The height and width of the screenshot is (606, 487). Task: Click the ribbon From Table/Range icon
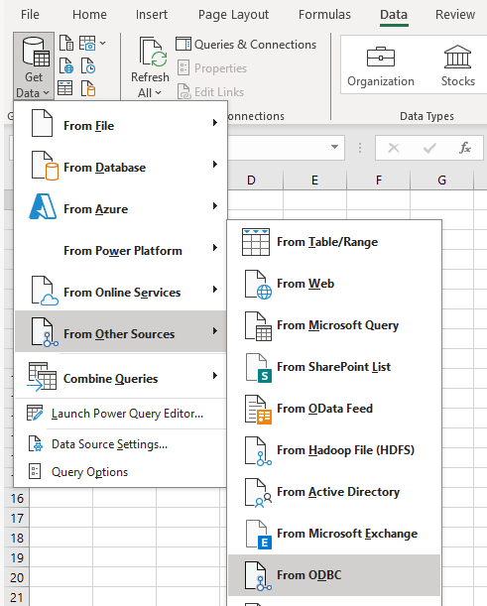click(x=64, y=88)
